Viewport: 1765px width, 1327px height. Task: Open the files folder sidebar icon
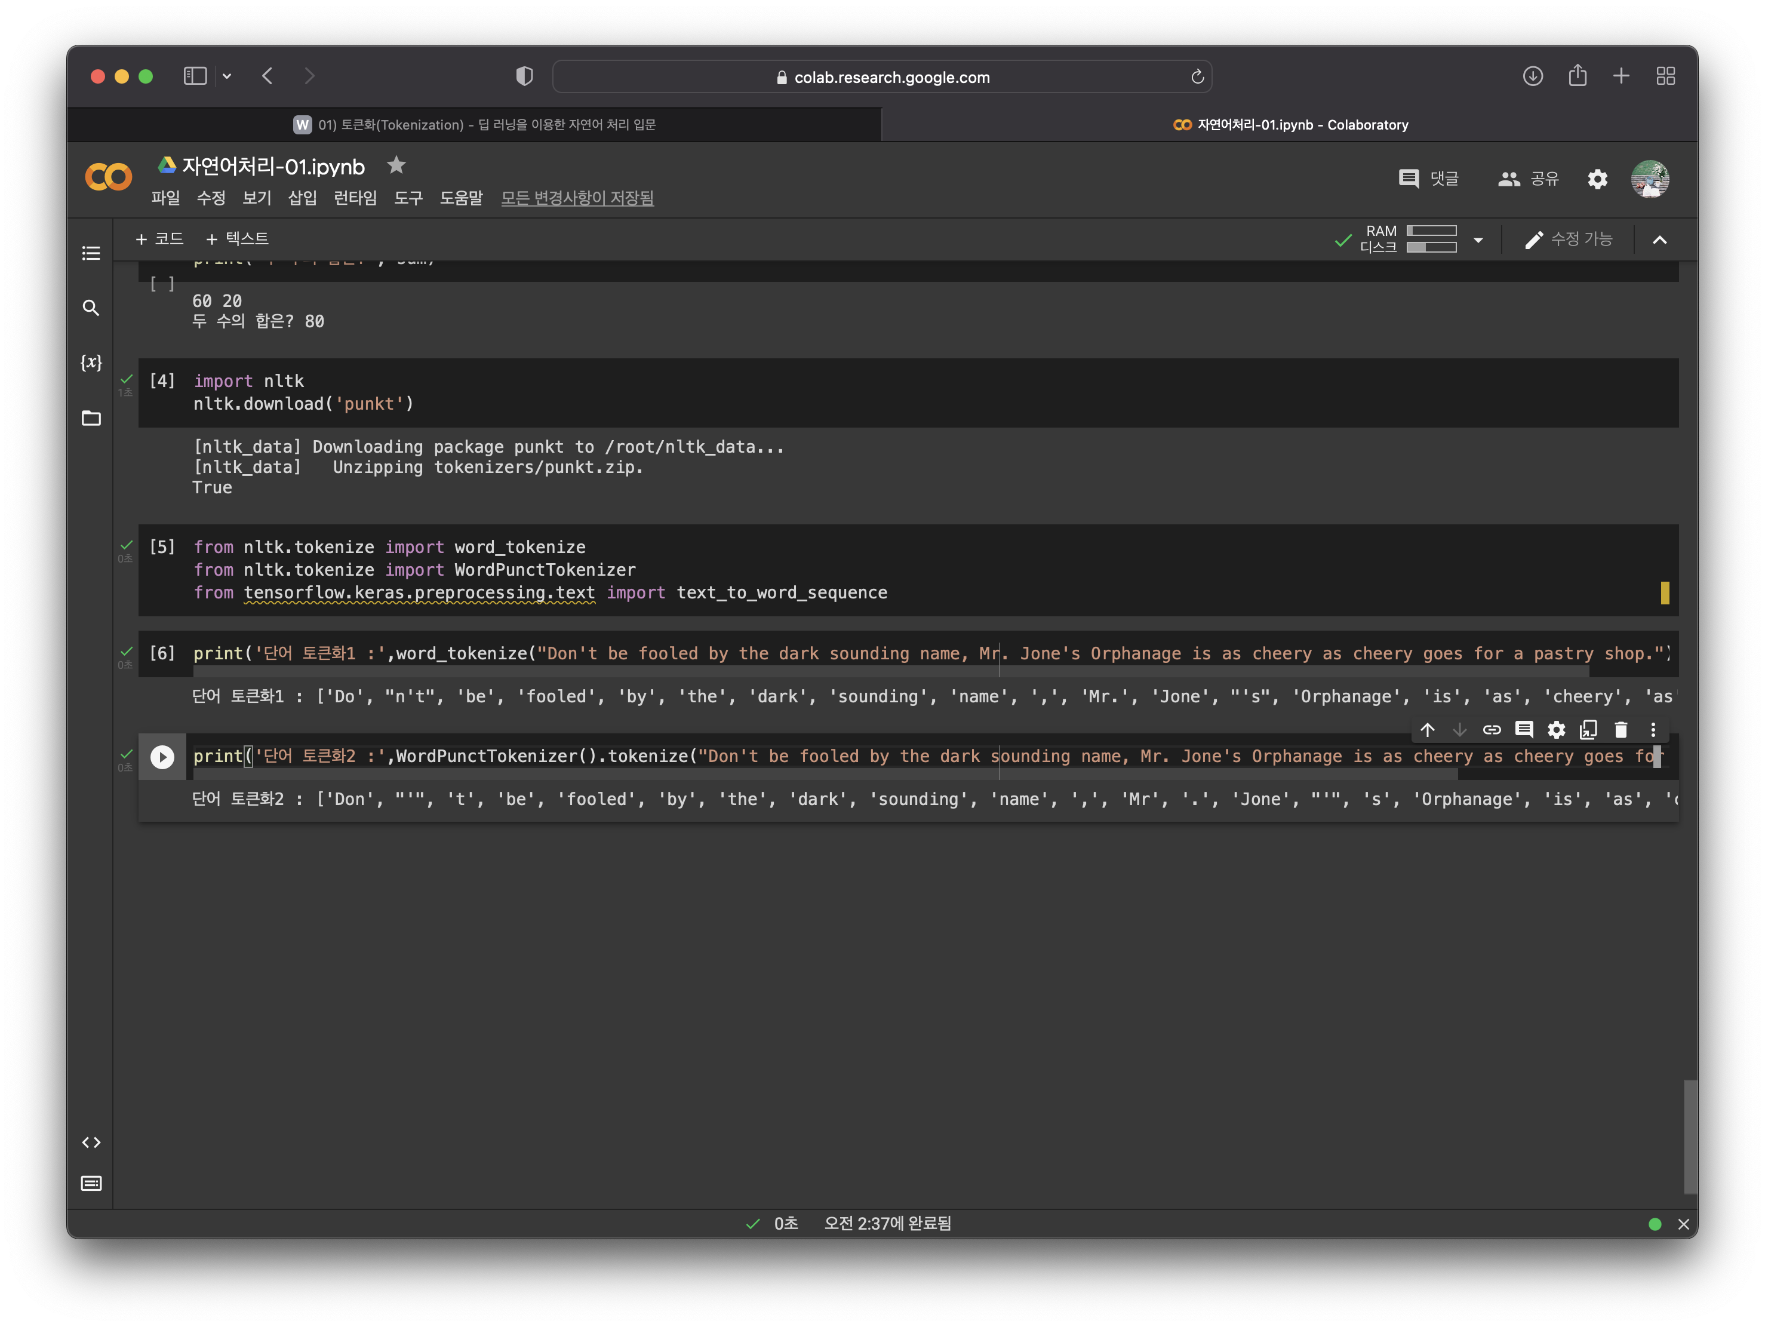coord(91,418)
